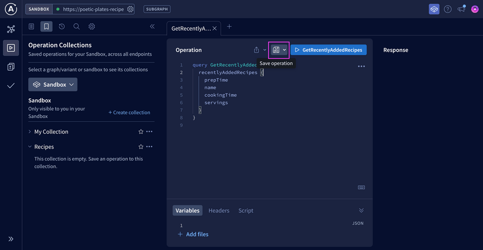Edit the sandbox endpoint URL field
The width and height of the screenshot is (483, 250).
(x=93, y=9)
